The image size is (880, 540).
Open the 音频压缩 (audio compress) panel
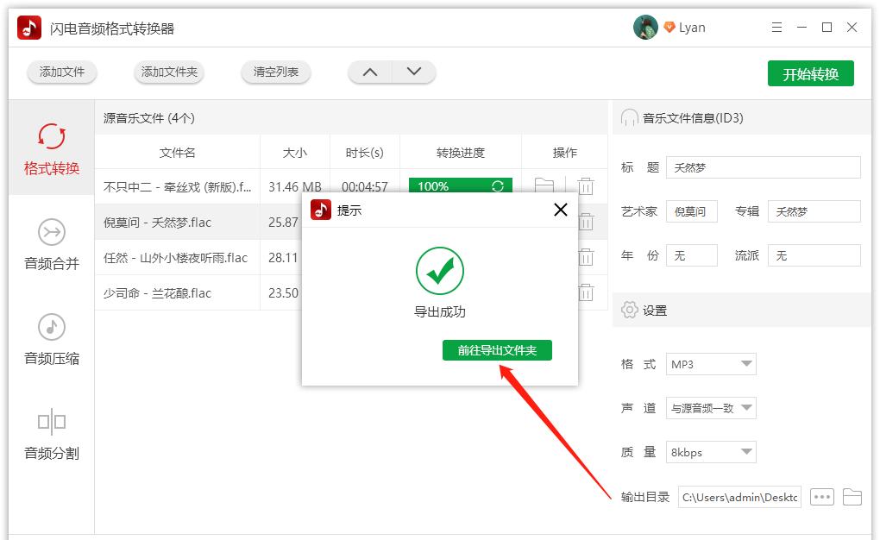click(x=52, y=342)
